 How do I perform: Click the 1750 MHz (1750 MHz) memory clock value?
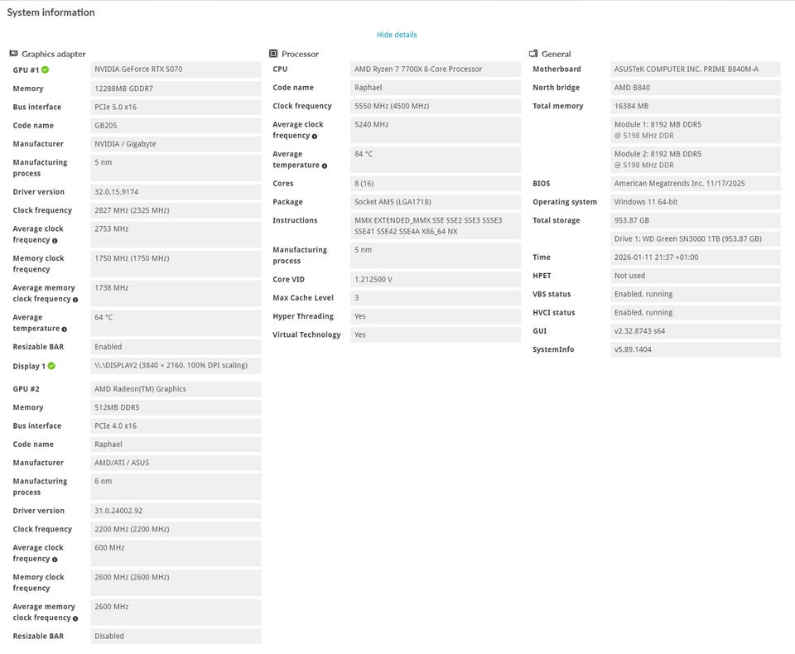(x=176, y=263)
